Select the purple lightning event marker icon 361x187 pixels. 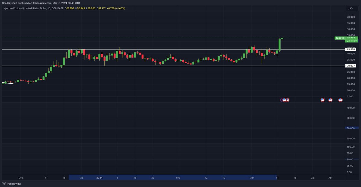click(x=282, y=100)
